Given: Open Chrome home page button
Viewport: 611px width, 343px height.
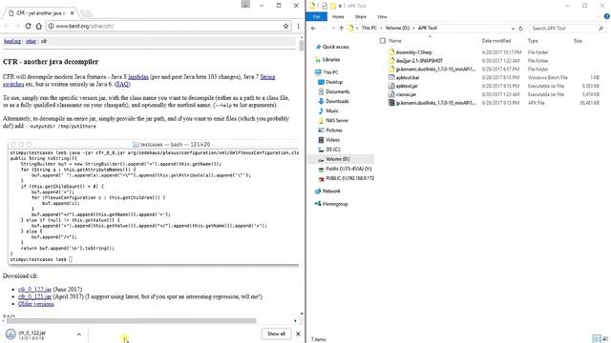Looking at the screenshot, I should coord(38,26).
